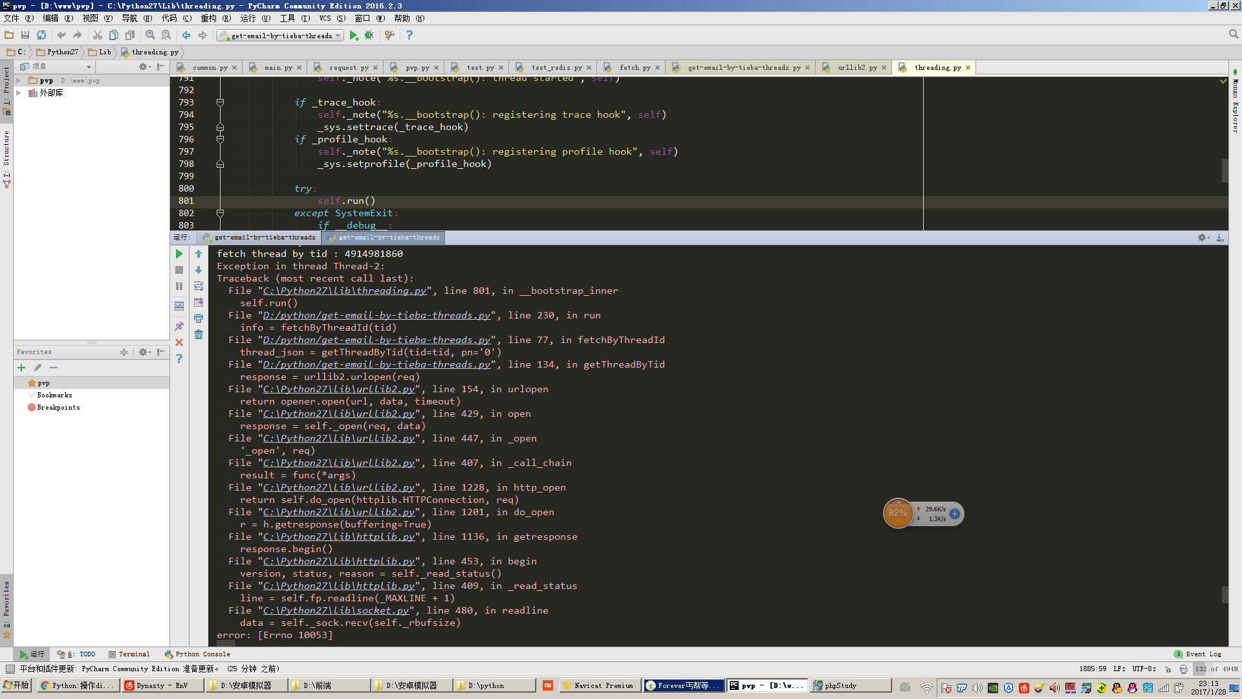The width and height of the screenshot is (1242, 699).
Task: Click the trash icon to clear console output
Action: tap(199, 335)
